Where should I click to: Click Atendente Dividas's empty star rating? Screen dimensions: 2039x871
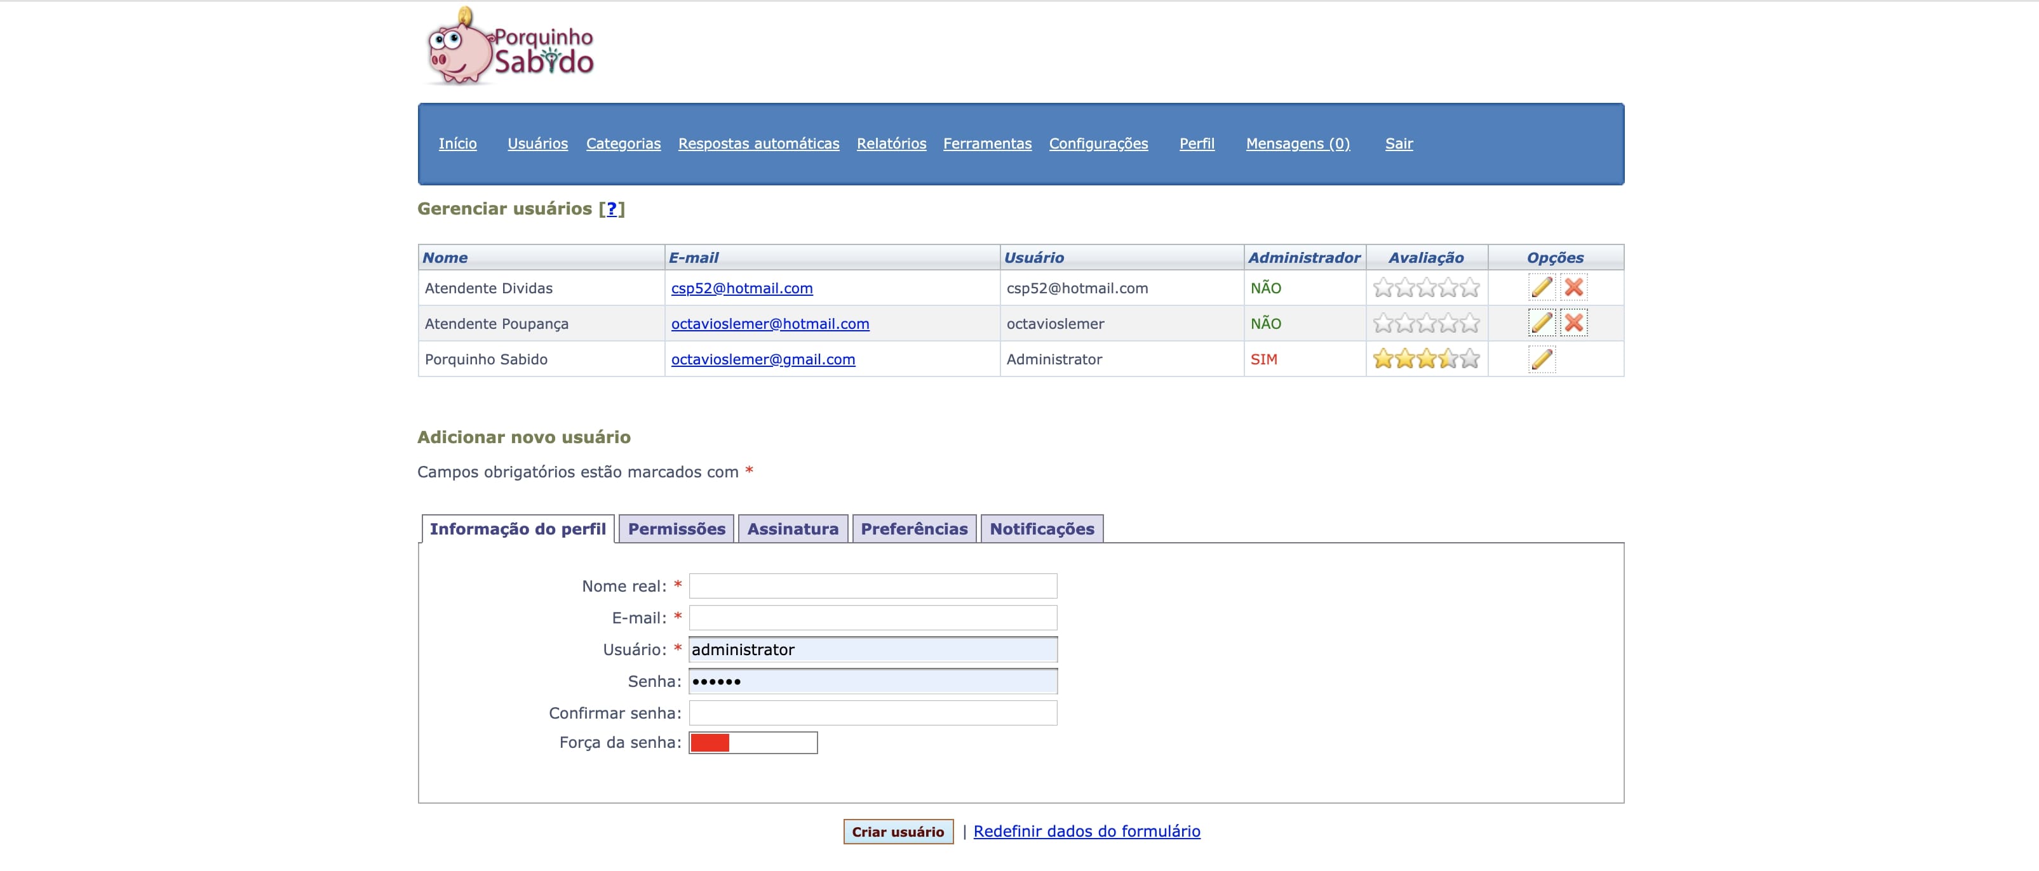pyautogui.click(x=1425, y=288)
